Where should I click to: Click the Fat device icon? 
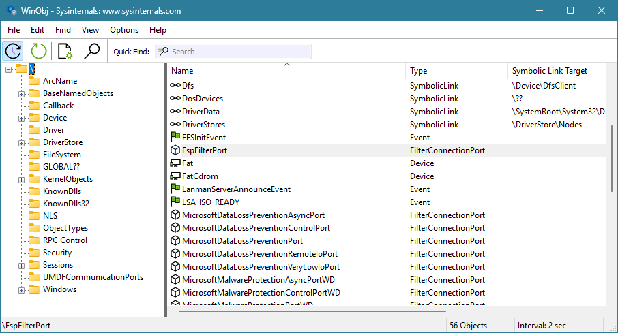coord(175,163)
